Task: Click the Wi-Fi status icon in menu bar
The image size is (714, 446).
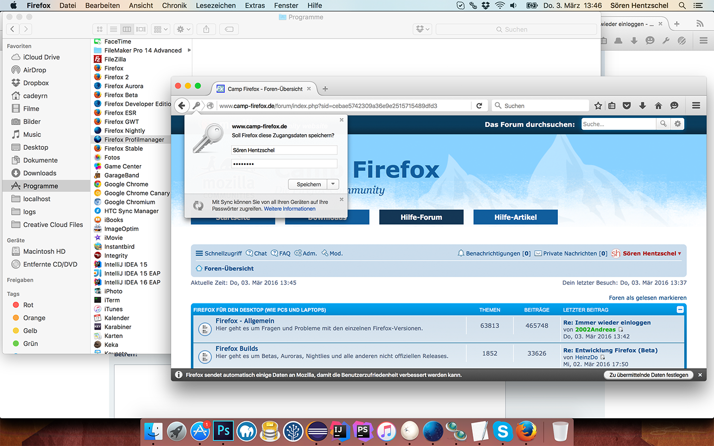Action: [500, 5]
